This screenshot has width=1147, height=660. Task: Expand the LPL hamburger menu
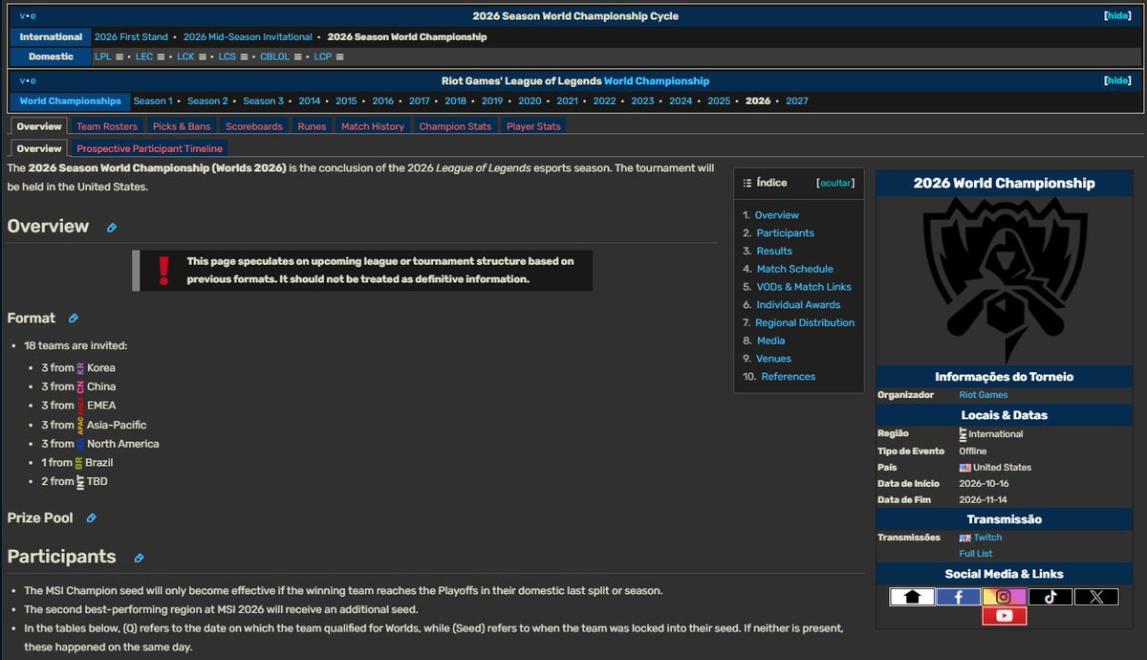(119, 57)
